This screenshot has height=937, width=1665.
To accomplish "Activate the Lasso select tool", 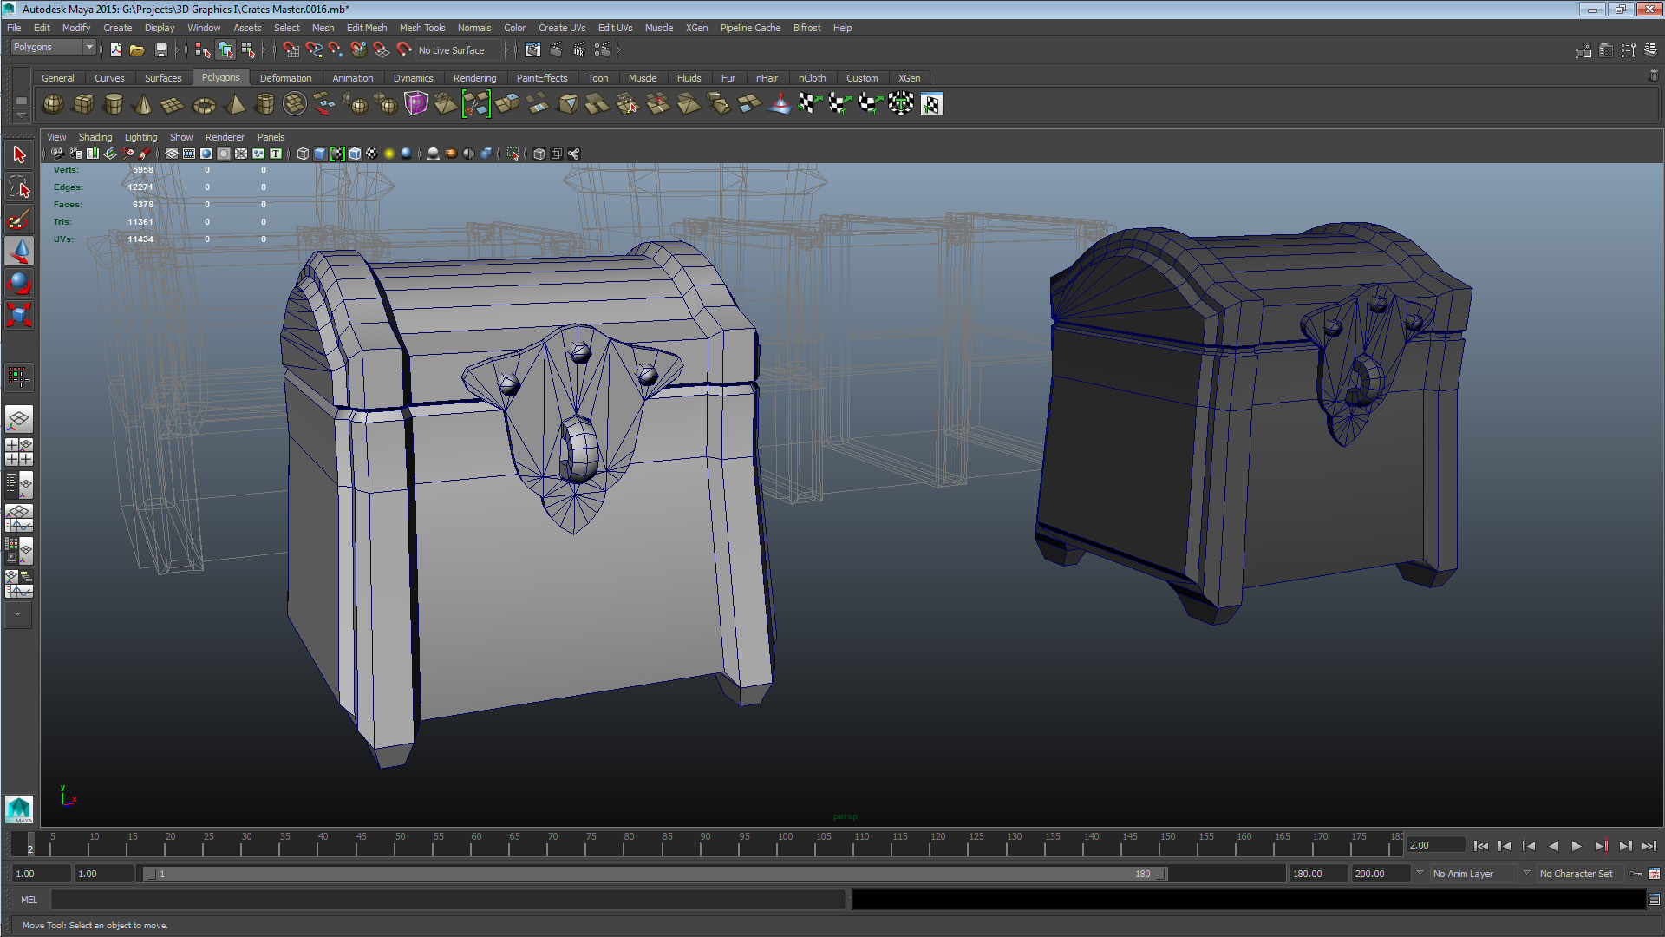I will point(19,187).
